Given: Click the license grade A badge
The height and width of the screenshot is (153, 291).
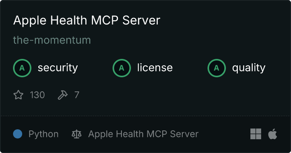Looking at the screenshot, I should click(121, 68).
